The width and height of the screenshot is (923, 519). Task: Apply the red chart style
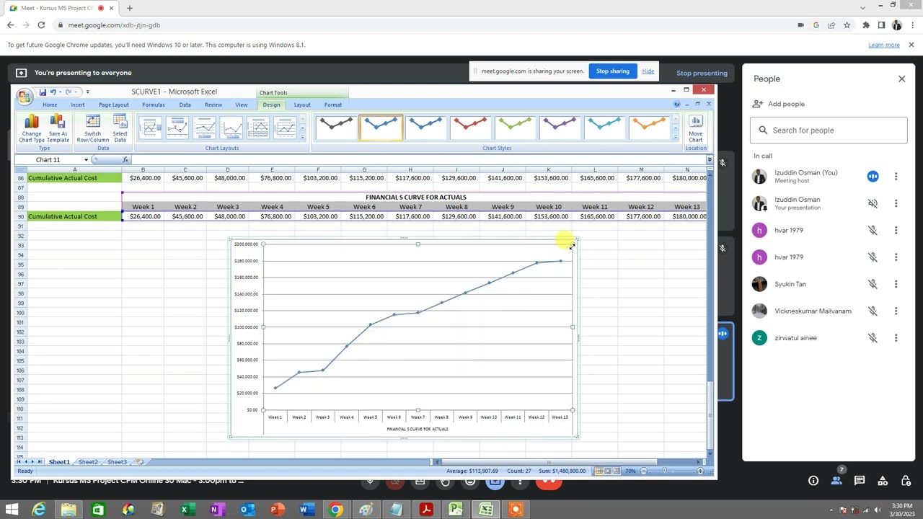coord(470,128)
